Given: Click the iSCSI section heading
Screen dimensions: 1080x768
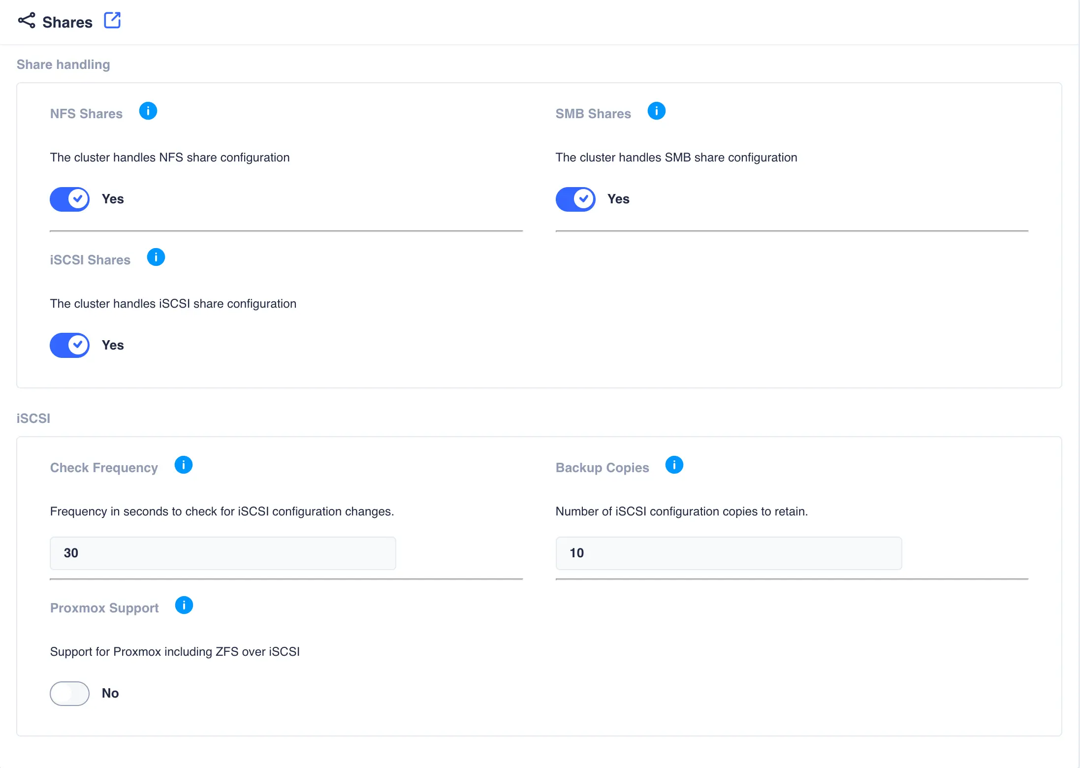Looking at the screenshot, I should 33,418.
